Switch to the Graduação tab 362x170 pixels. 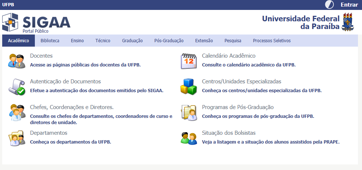click(132, 41)
